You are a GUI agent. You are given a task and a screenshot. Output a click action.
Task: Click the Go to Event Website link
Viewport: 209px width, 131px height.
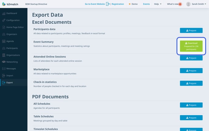coord(95,4)
